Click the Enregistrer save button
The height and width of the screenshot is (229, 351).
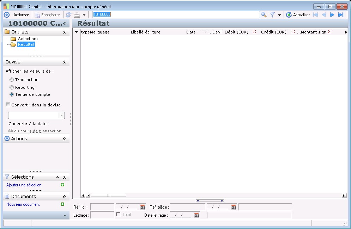click(x=48, y=15)
